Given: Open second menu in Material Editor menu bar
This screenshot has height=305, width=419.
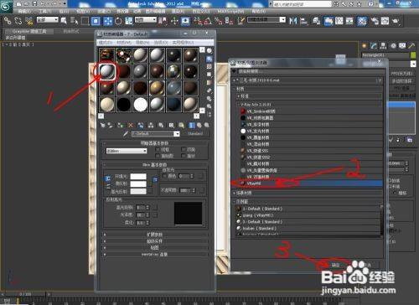Looking at the screenshot, I should (x=123, y=42).
